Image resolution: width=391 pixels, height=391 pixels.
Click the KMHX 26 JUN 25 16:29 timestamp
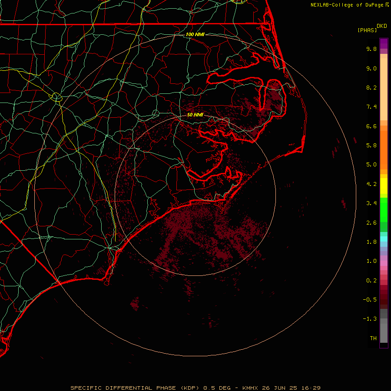(281, 388)
